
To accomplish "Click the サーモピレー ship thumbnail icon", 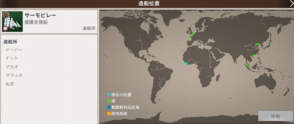I will (x=12, y=22).
